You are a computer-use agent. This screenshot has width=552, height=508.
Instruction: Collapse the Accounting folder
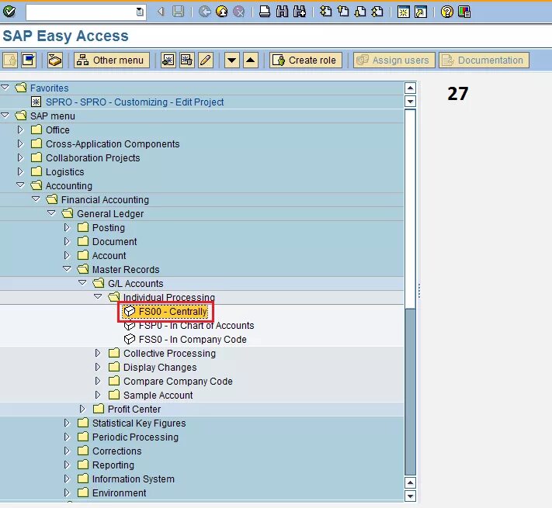coord(20,185)
